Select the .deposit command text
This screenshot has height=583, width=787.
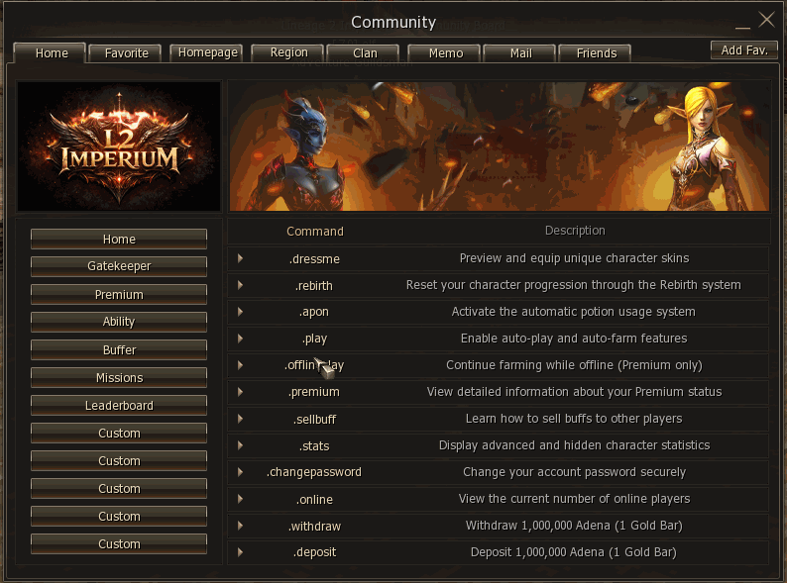click(314, 552)
